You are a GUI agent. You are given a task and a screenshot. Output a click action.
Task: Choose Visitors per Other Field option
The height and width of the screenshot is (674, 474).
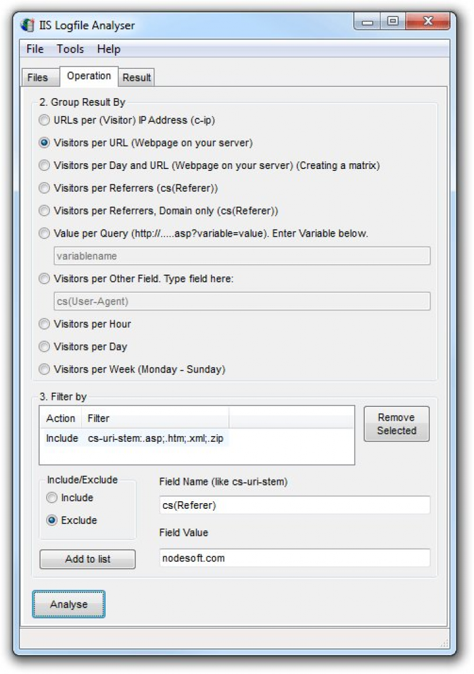[44, 278]
